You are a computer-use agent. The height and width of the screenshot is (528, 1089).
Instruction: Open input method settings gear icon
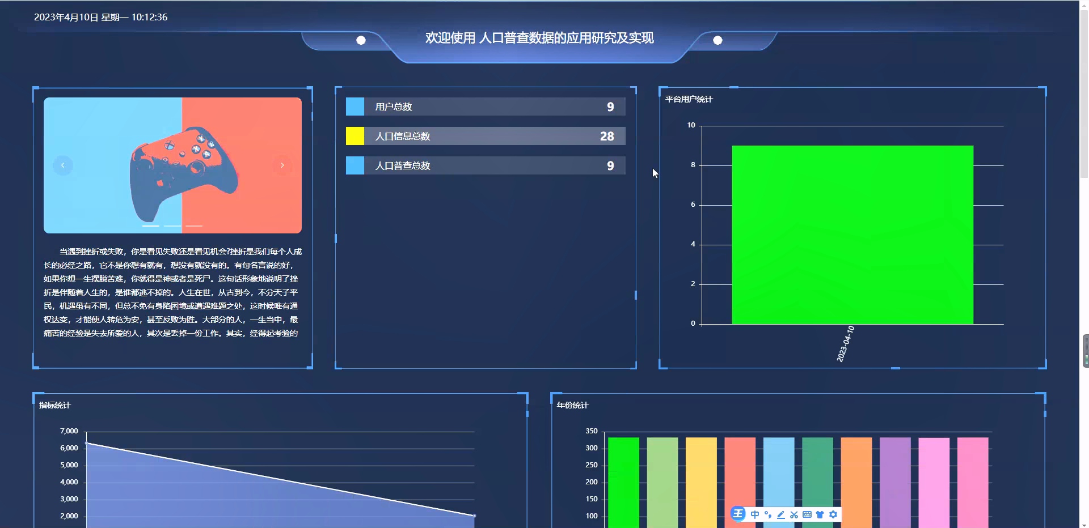(x=833, y=514)
